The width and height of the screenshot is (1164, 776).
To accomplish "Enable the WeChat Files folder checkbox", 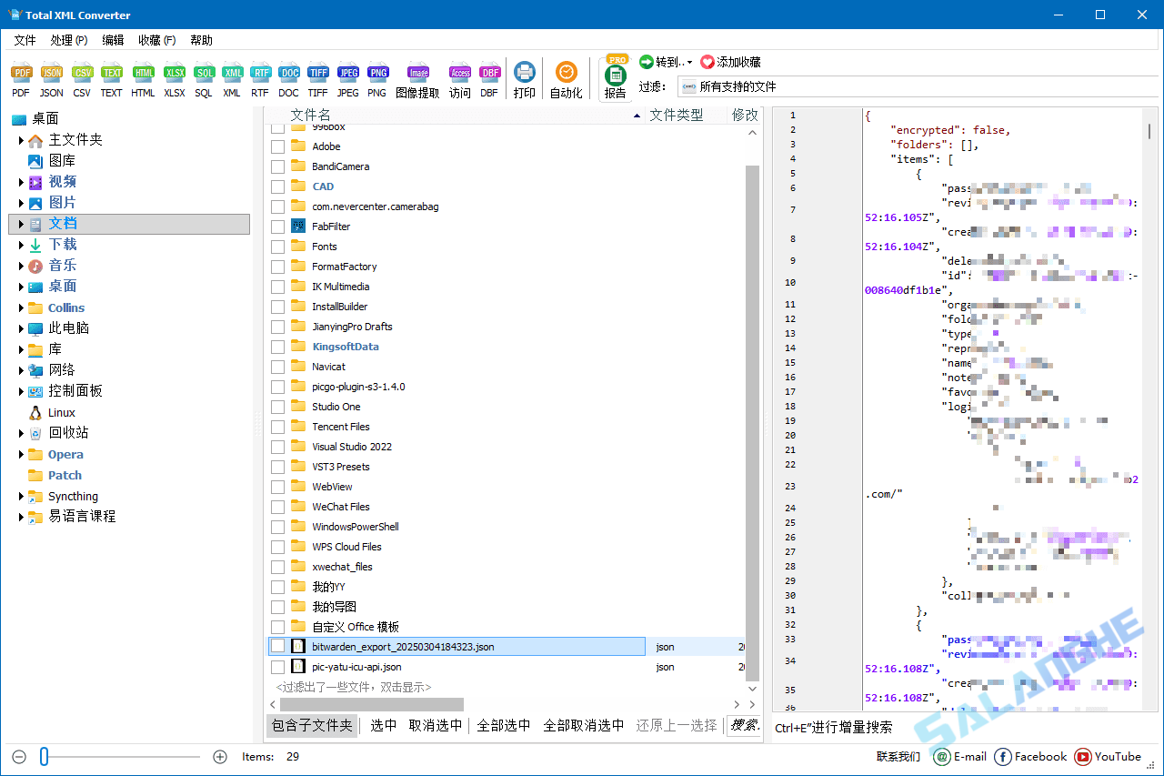I will pyautogui.click(x=277, y=506).
